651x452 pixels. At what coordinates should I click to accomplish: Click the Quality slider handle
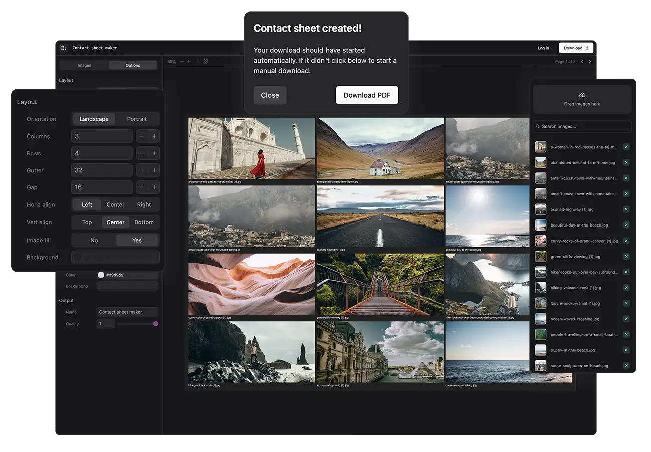tap(155, 324)
